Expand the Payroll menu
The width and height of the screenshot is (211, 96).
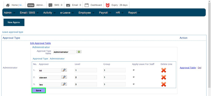tap(105, 13)
